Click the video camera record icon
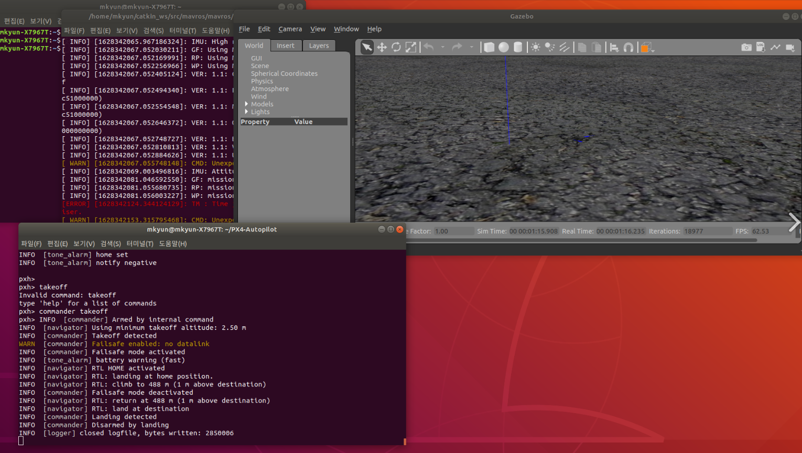 click(x=790, y=47)
